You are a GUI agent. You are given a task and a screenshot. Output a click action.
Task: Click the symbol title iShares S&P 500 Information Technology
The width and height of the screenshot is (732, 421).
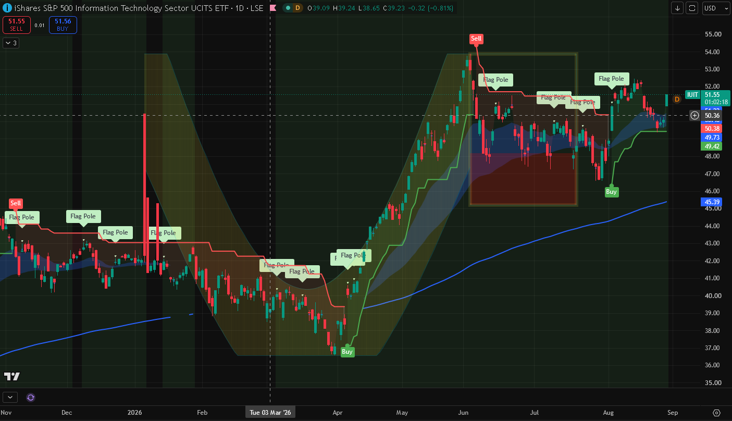coord(139,8)
